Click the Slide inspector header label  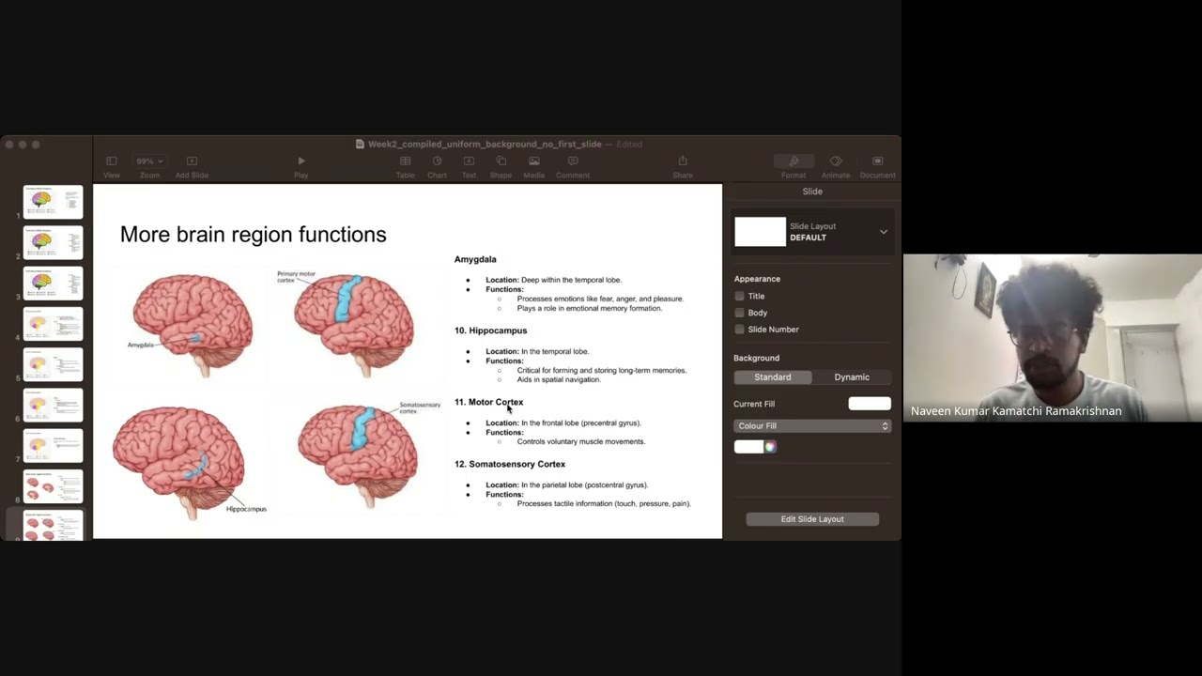coord(812,192)
